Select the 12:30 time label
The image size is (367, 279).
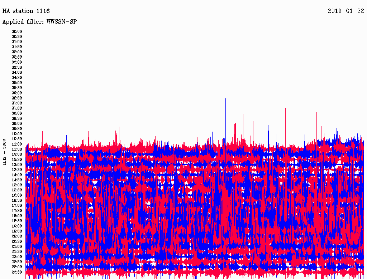(x=17, y=160)
